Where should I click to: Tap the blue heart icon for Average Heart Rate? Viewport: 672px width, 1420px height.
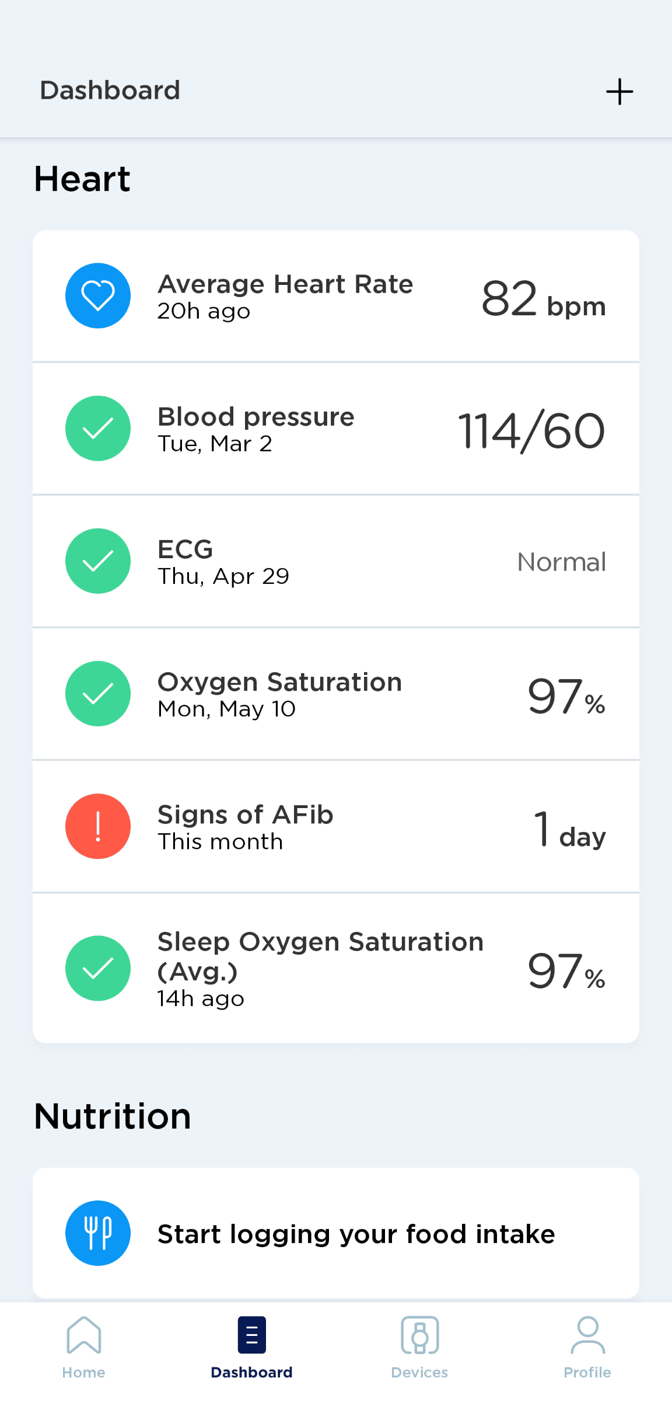[98, 295]
